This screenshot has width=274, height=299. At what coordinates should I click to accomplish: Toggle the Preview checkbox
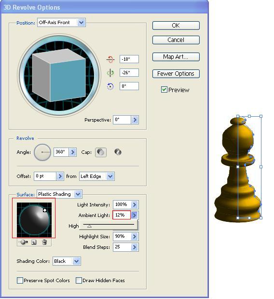pyautogui.click(x=164, y=90)
